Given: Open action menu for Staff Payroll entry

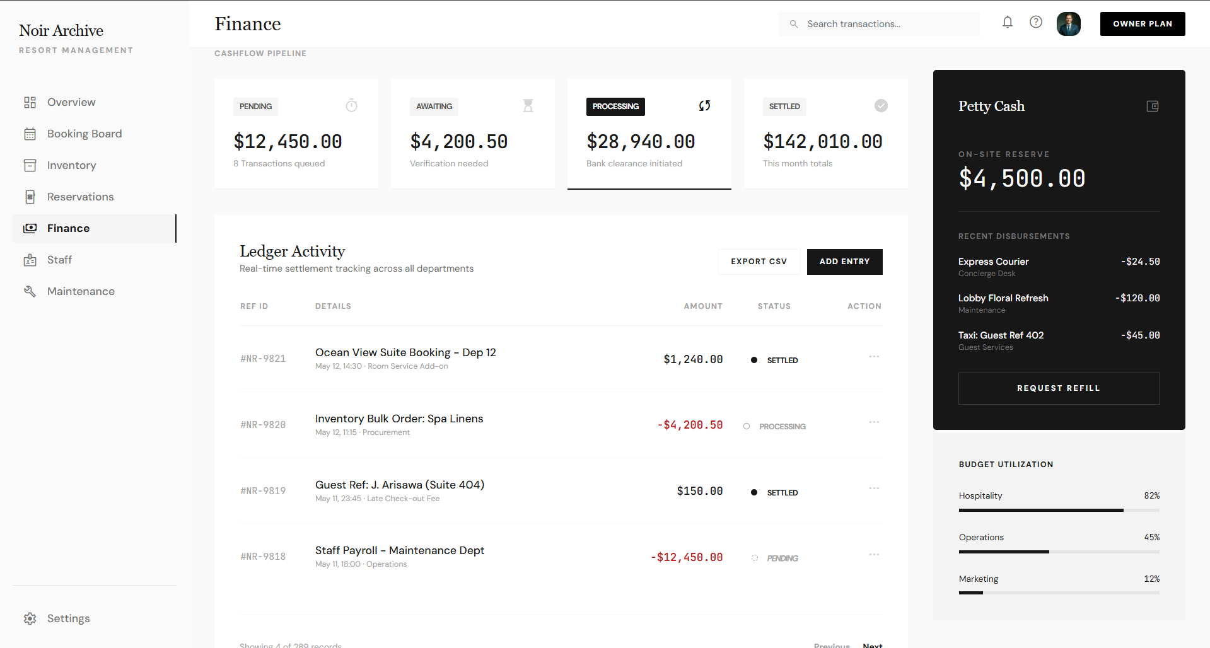Looking at the screenshot, I should pyautogui.click(x=874, y=555).
